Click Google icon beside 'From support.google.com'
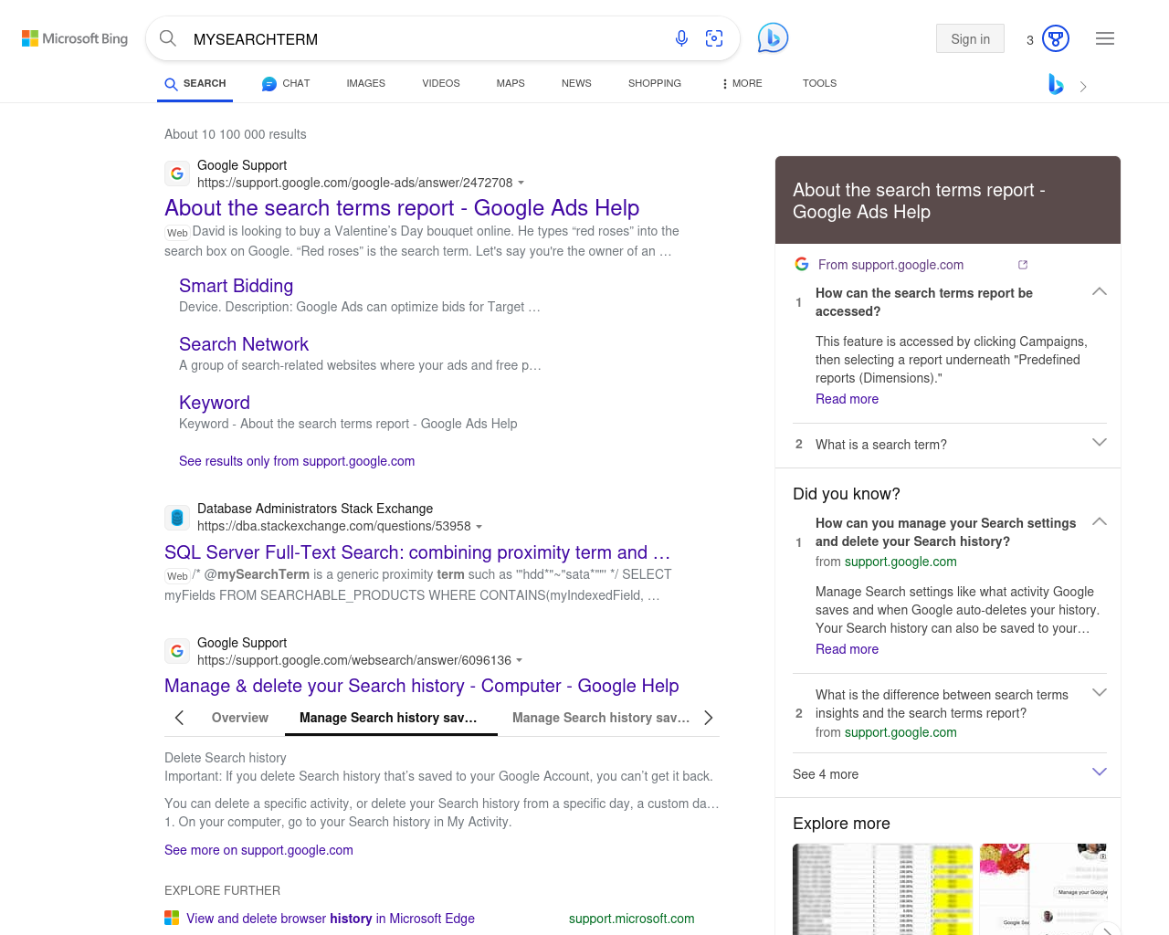 coord(802,264)
